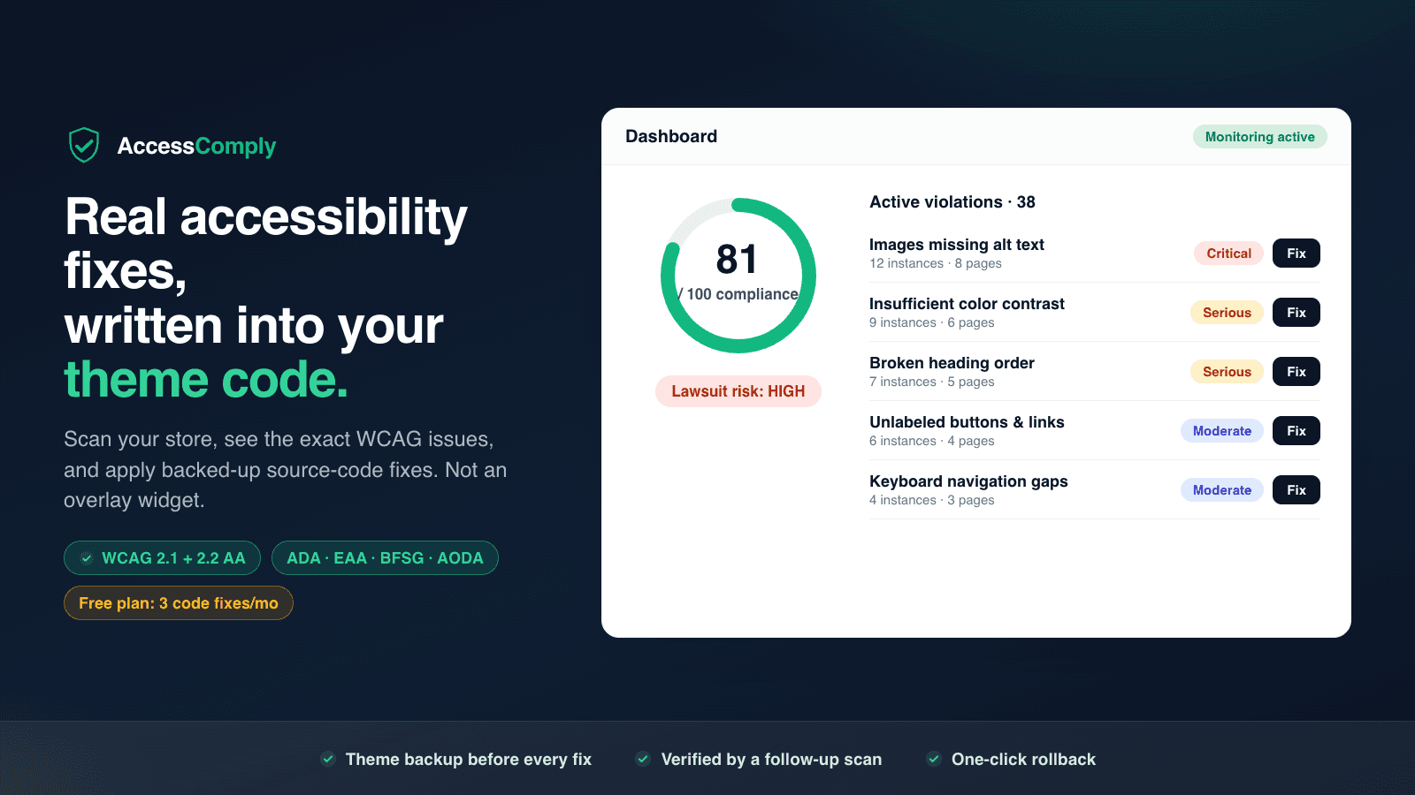Click the ADA · EAA · BFSG · AODA pill
This screenshot has width=1415, height=795.
pyautogui.click(x=385, y=558)
